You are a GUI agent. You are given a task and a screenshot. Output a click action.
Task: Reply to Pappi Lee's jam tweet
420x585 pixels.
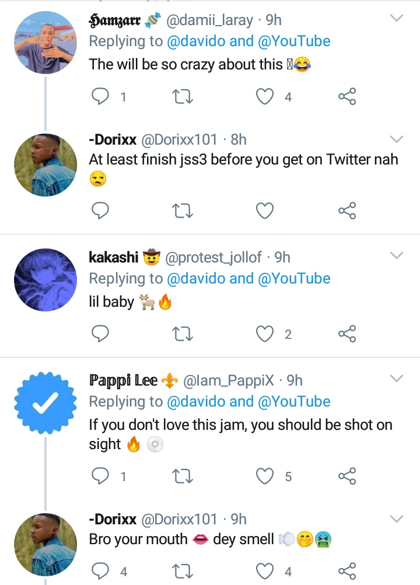click(x=101, y=476)
